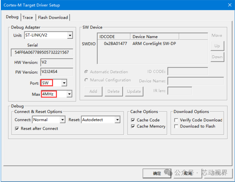Click the Move Down button

coord(217,57)
